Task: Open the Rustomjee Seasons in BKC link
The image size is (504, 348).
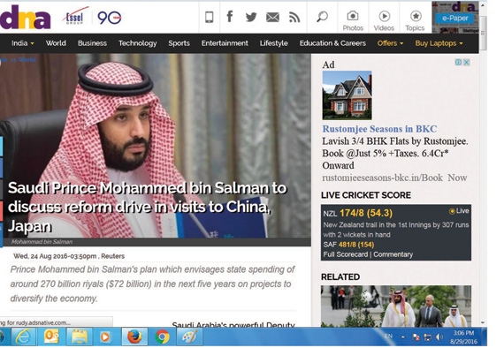Action: point(379,129)
